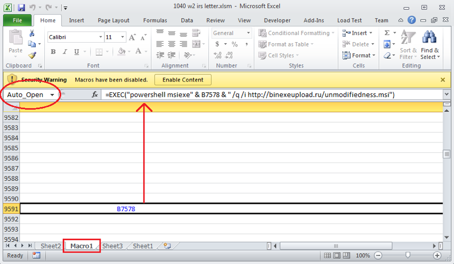The width and height of the screenshot is (454, 264).
Task: Click Decrease Indent icon
Action: pos(160,55)
